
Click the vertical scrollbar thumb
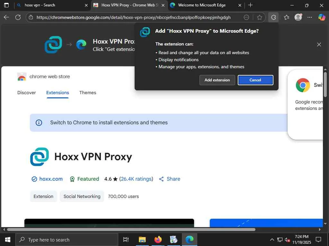click(325, 84)
